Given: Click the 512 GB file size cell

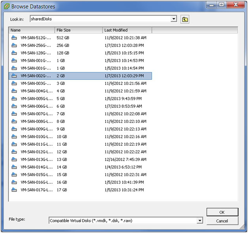Looking at the screenshot, I should coord(63,38).
